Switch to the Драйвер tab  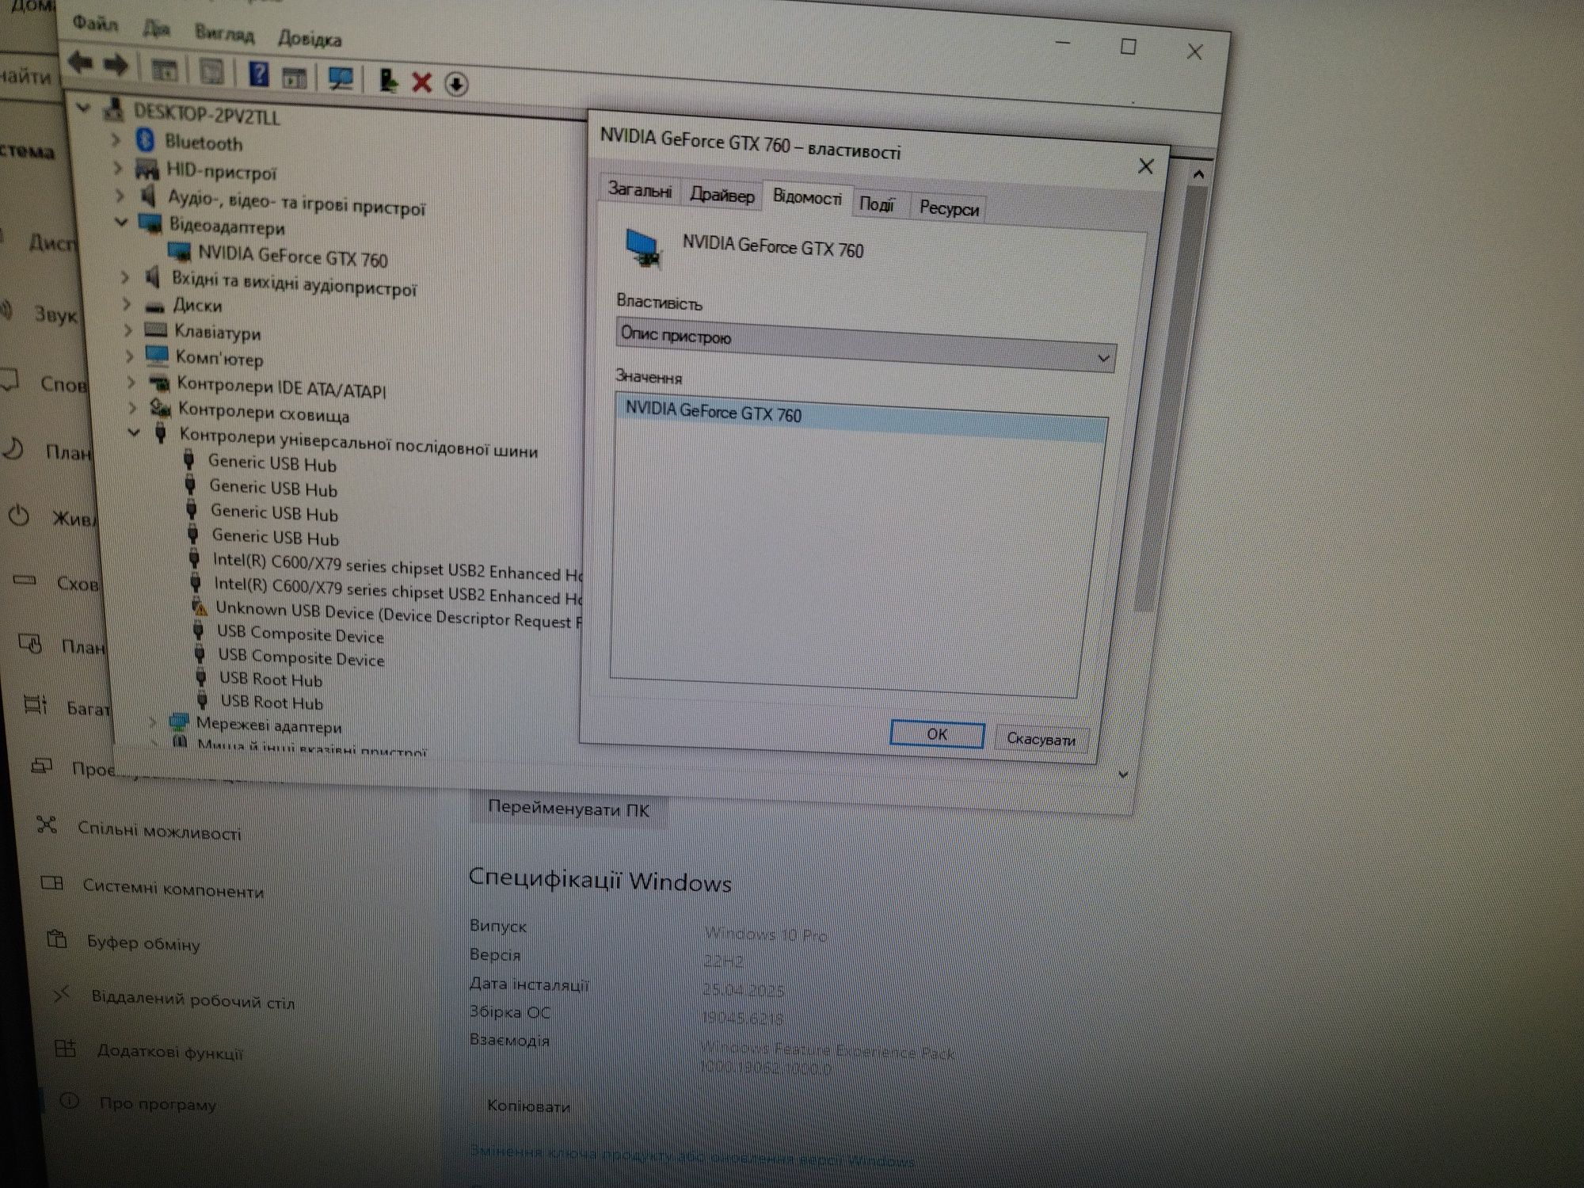(722, 194)
